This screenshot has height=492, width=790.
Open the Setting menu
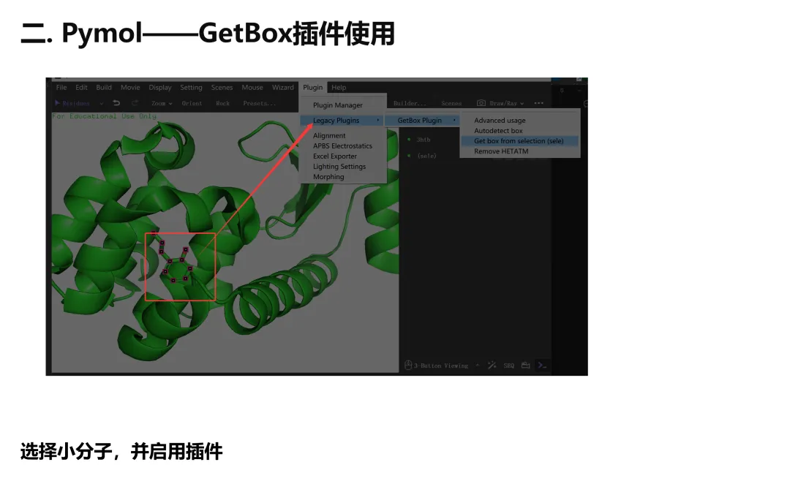191,88
